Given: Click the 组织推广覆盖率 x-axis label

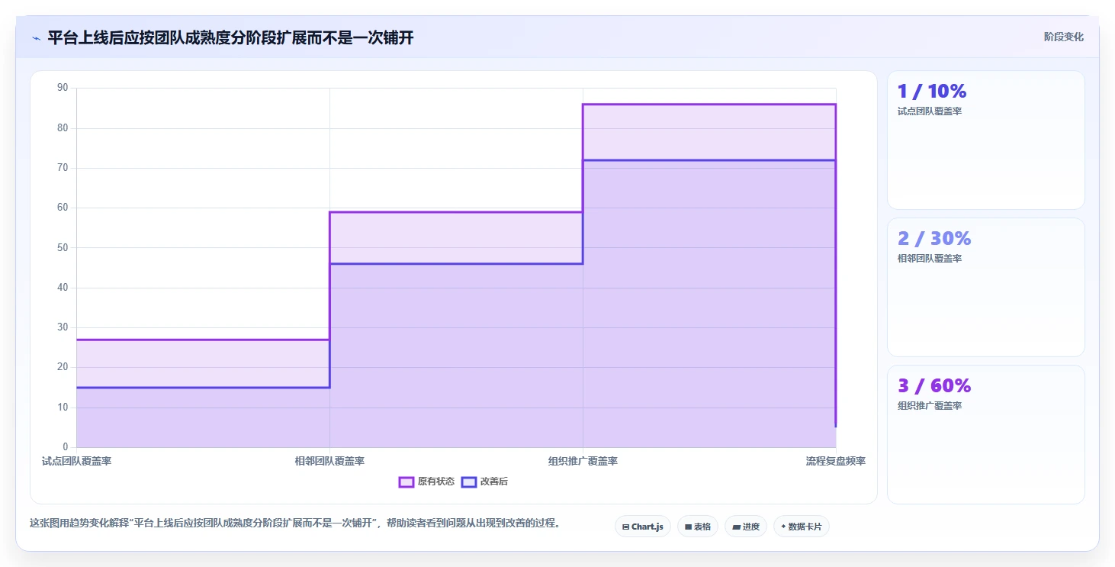Looking at the screenshot, I should [x=583, y=461].
